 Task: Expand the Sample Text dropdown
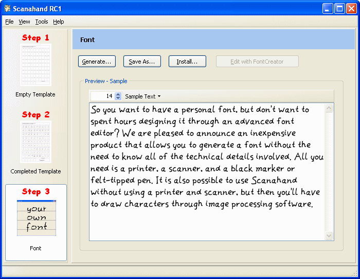coord(143,96)
